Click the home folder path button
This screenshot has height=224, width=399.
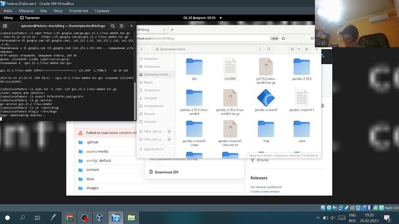(170, 49)
